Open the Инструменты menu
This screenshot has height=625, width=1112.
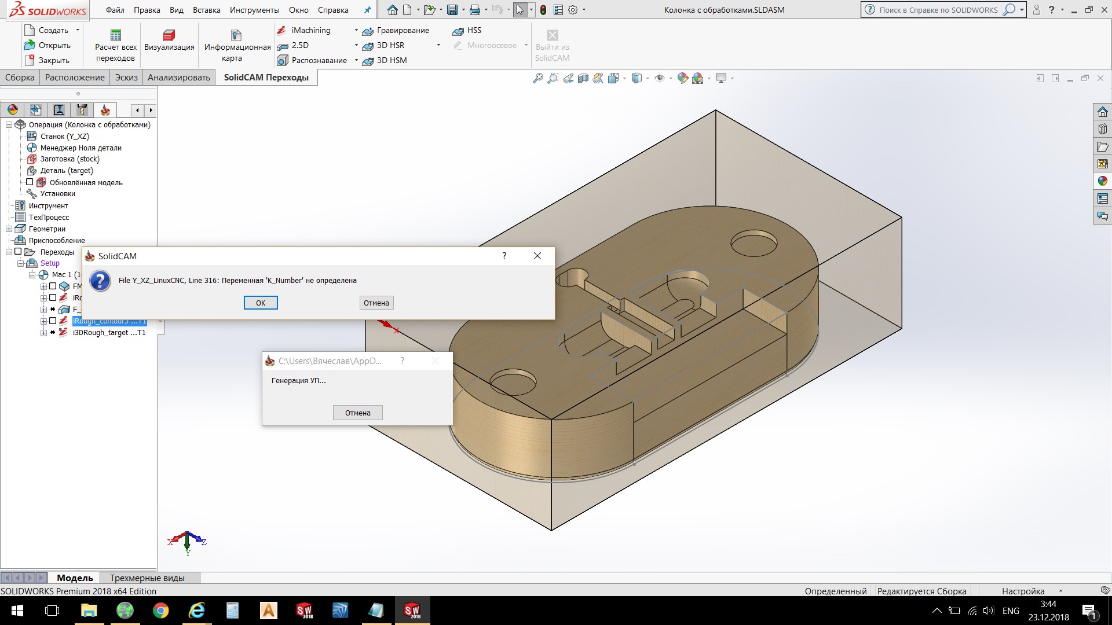click(254, 10)
